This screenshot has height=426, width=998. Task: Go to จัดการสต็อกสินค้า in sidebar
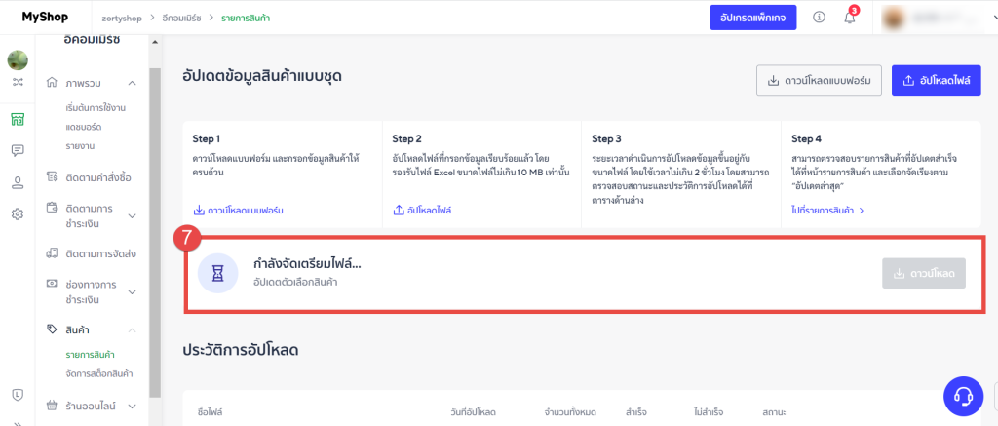99,373
